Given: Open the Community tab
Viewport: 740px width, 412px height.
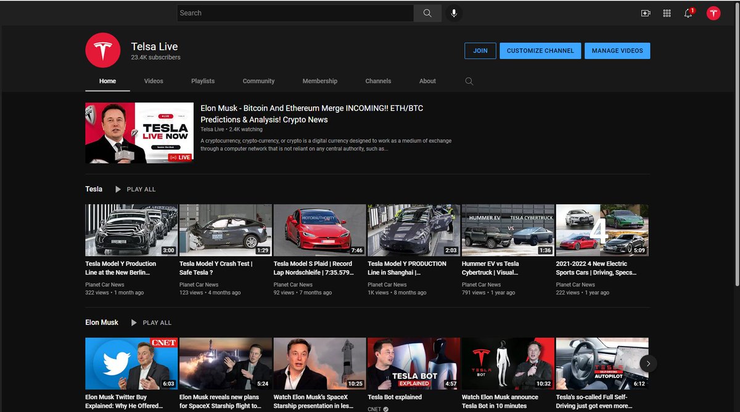Looking at the screenshot, I should [x=258, y=81].
